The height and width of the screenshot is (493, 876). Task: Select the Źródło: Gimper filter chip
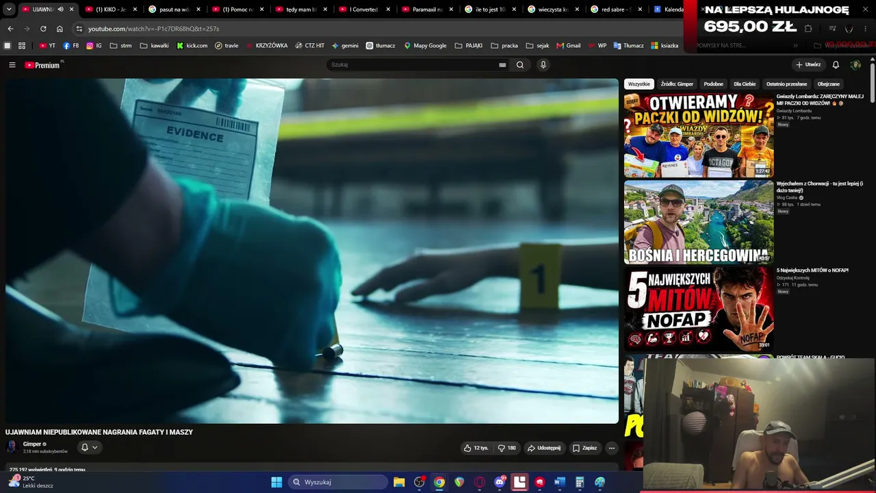click(677, 84)
